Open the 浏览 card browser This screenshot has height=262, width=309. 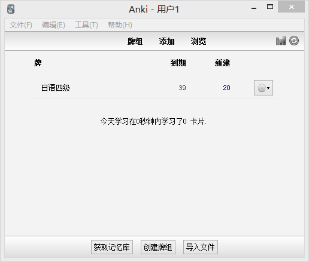coord(198,41)
